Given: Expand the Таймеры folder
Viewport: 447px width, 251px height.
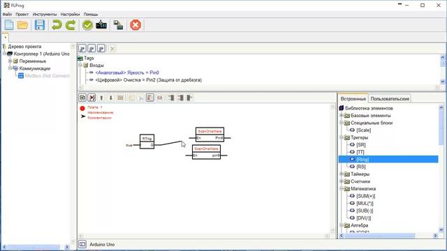Looking at the screenshot, I should [342, 174].
